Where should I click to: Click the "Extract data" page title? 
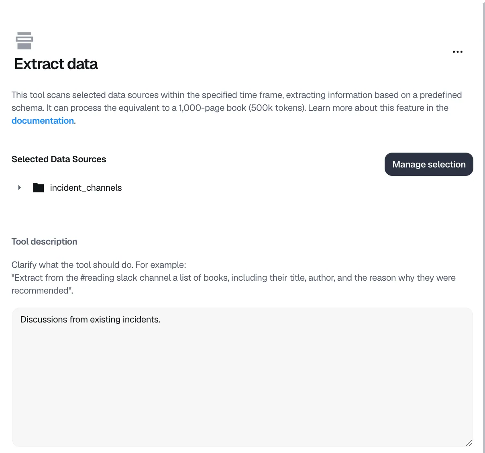(x=56, y=64)
